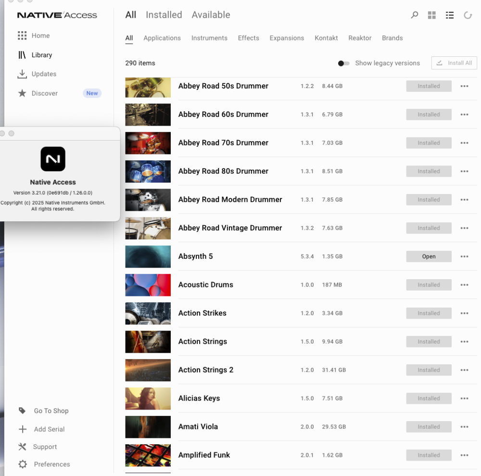Image resolution: width=481 pixels, height=476 pixels.
Task: Open more options for Amati Viola
Action: [465, 427]
